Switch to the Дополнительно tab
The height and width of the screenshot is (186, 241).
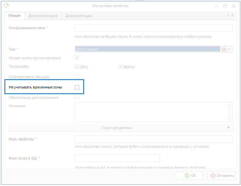coord(43,16)
